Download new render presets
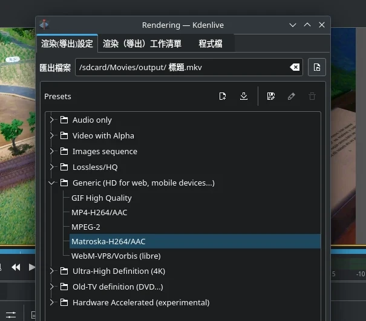This screenshot has width=366, height=321. click(244, 96)
